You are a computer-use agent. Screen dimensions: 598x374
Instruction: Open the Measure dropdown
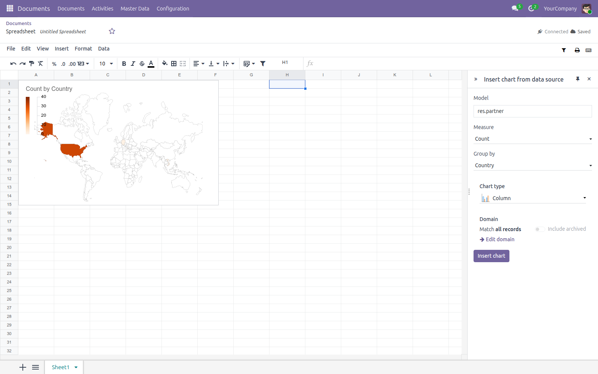533,139
